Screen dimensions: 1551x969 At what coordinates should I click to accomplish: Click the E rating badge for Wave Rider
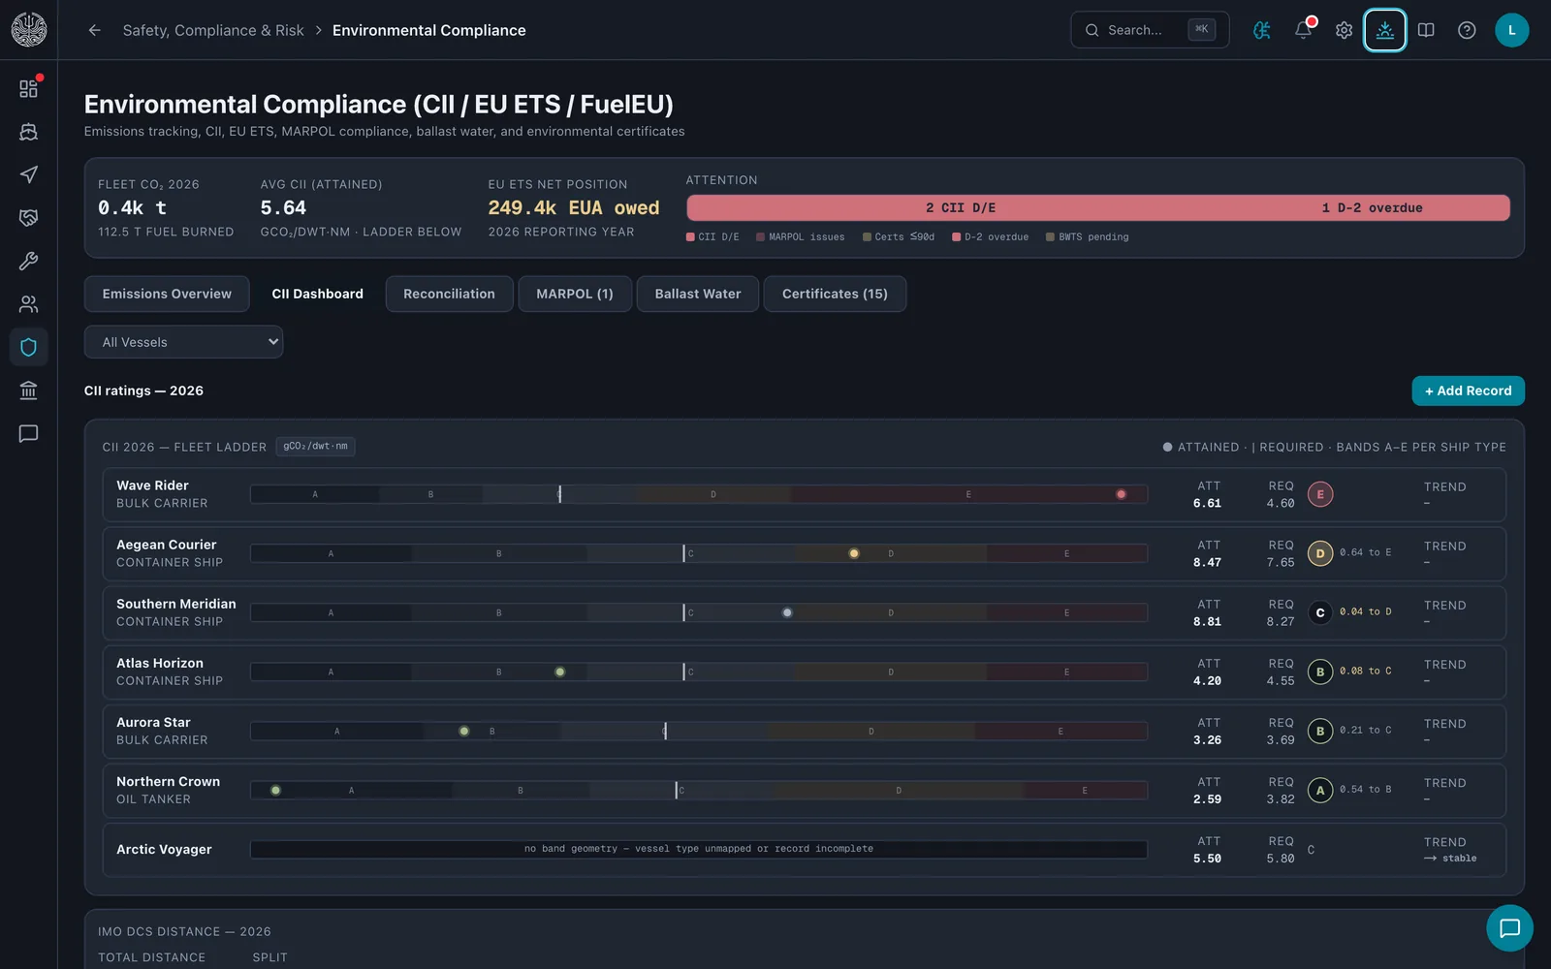[x=1320, y=494]
